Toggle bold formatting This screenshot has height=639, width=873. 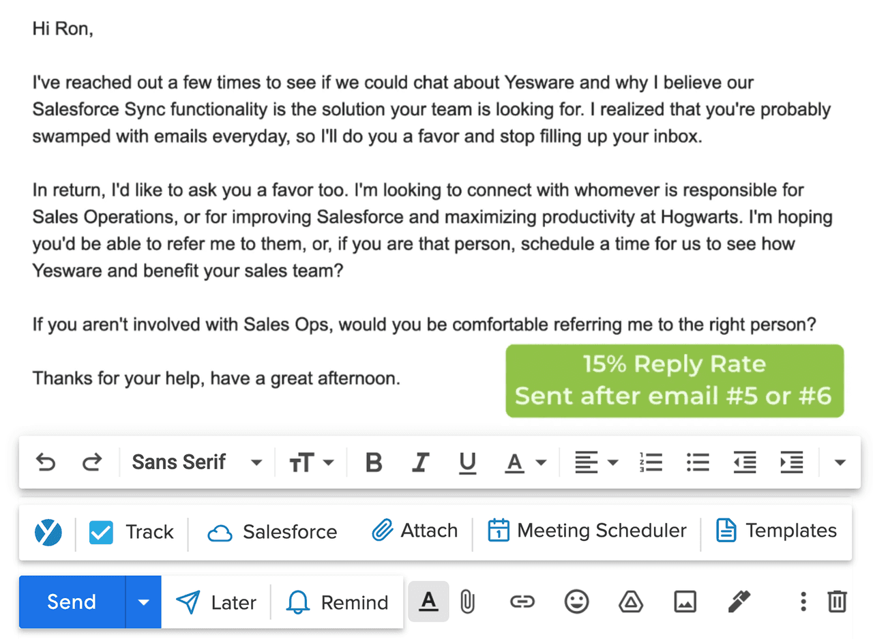tap(373, 462)
